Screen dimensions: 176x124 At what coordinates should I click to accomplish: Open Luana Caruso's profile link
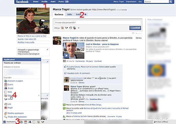coord(74,67)
